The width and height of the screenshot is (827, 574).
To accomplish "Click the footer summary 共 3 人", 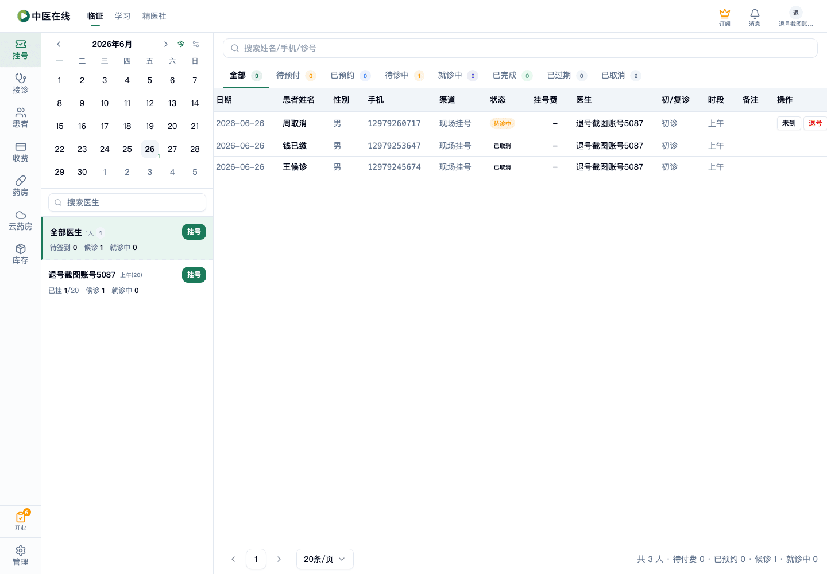I will click(x=650, y=559).
